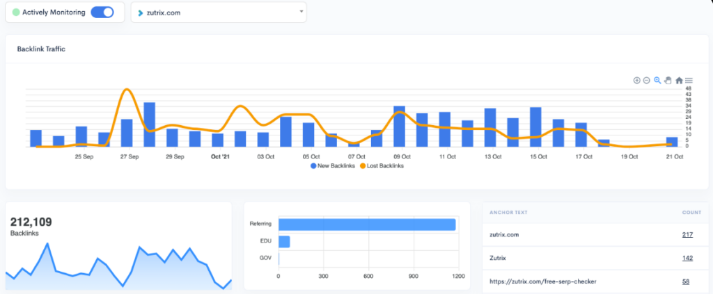
Task: Click the count 217 link
Action: 687,234
